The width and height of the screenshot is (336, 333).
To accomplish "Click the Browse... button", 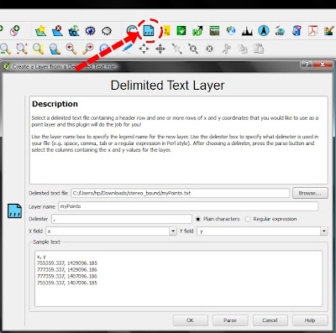I will pyautogui.click(x=310, y=193).
